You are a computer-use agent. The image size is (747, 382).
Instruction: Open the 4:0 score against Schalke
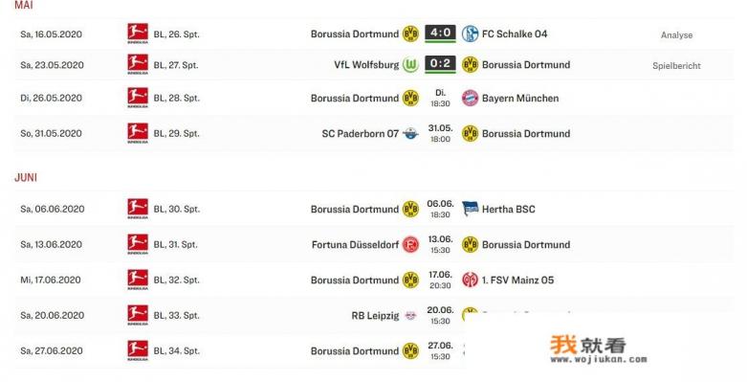440,34
